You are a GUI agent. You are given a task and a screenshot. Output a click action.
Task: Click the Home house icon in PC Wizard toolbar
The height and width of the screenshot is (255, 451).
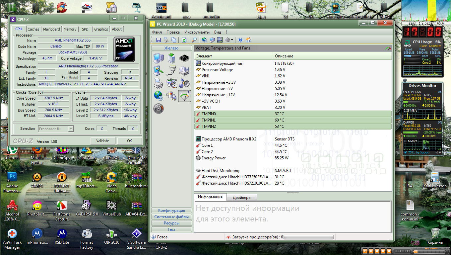click(248, 40)
